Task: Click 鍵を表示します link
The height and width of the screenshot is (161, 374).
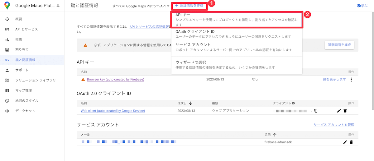Action: tap(334, 79)
